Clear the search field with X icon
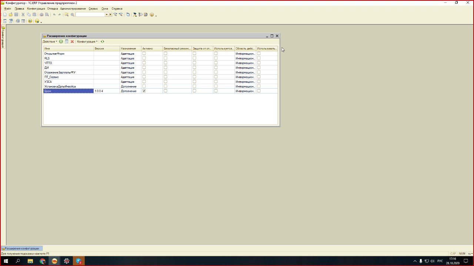 pyautogui.click(x=110, y=14)
